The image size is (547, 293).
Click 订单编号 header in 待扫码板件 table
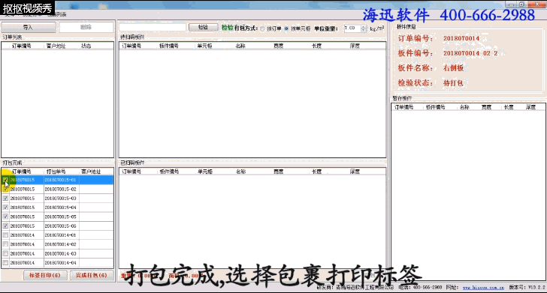pos(131,46)
